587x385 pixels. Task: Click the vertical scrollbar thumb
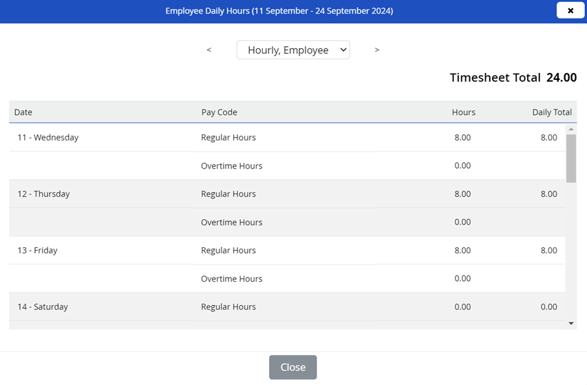tap(571, 158)
